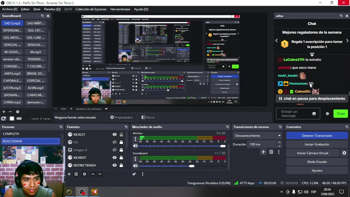Viewport: 350px width, 197px height.
Task: Stop Soundboard playback with the square button
Action: tap(12, 118)
